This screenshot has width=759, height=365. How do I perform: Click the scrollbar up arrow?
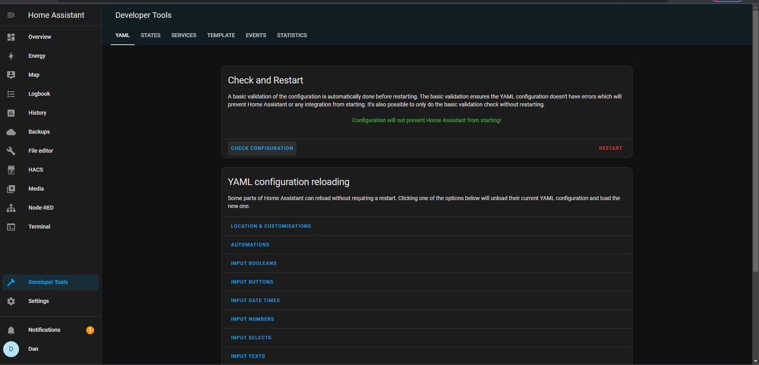tap(755, 7)
